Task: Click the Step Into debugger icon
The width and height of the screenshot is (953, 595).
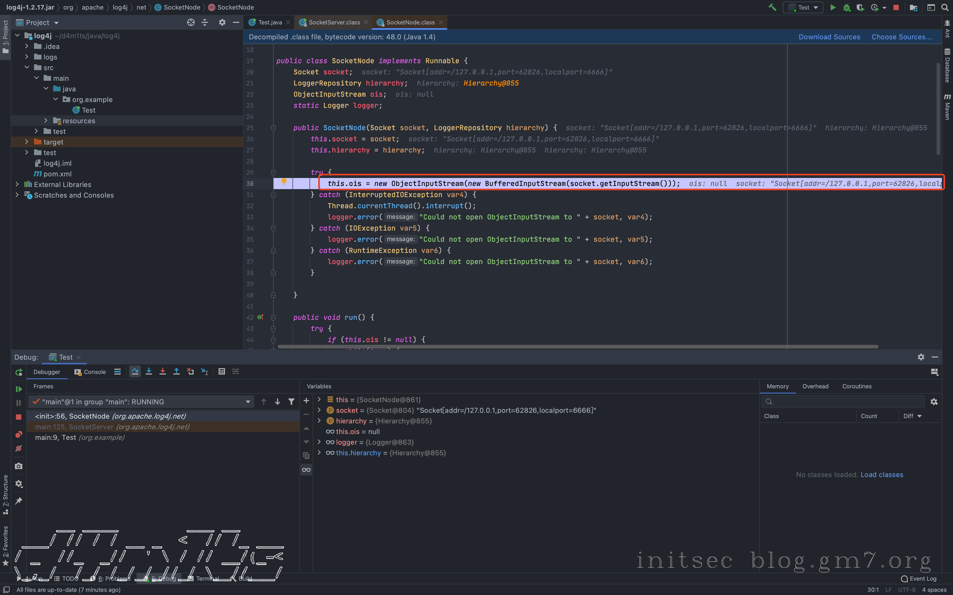Action: coord(149,372)
